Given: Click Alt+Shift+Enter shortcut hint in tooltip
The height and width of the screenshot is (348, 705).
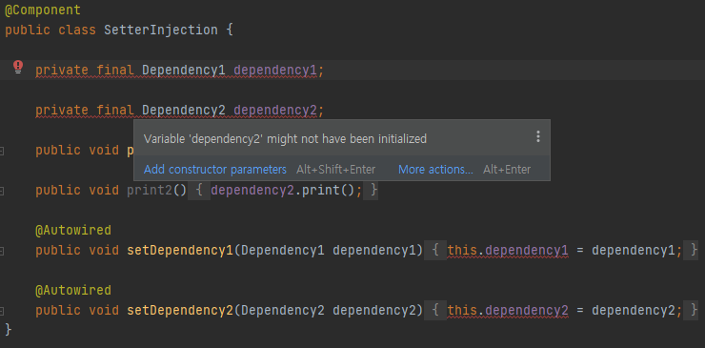Looking at the screenshot, I should [x=336, y=170].
